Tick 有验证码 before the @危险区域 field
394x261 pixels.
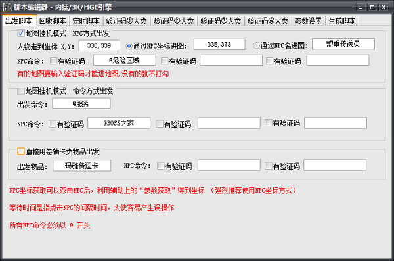click(x=53, y=61)
